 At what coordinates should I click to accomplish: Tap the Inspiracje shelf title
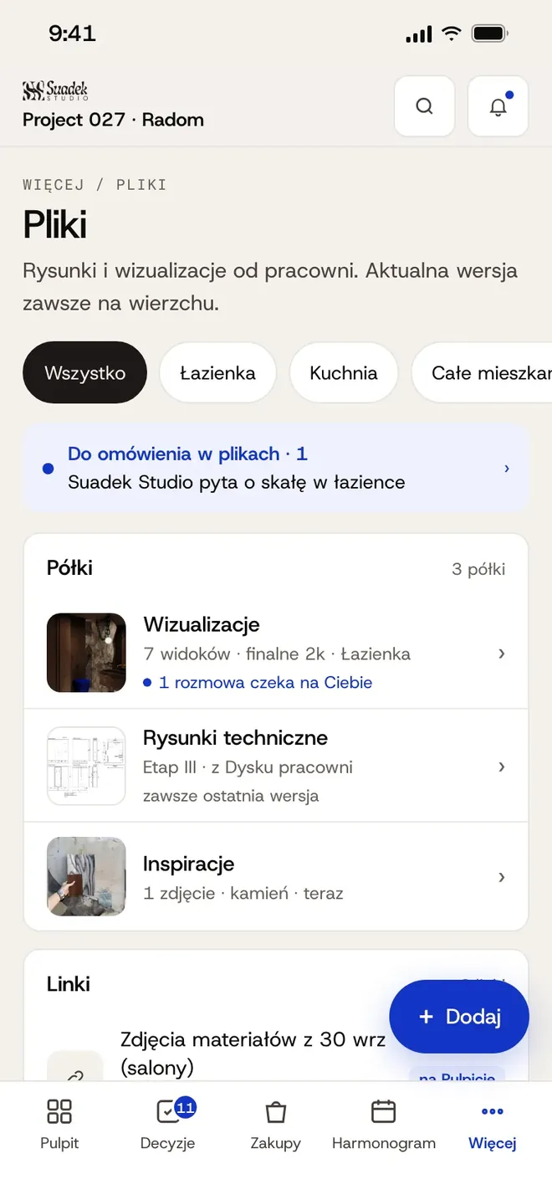click(x=188, y=864)
